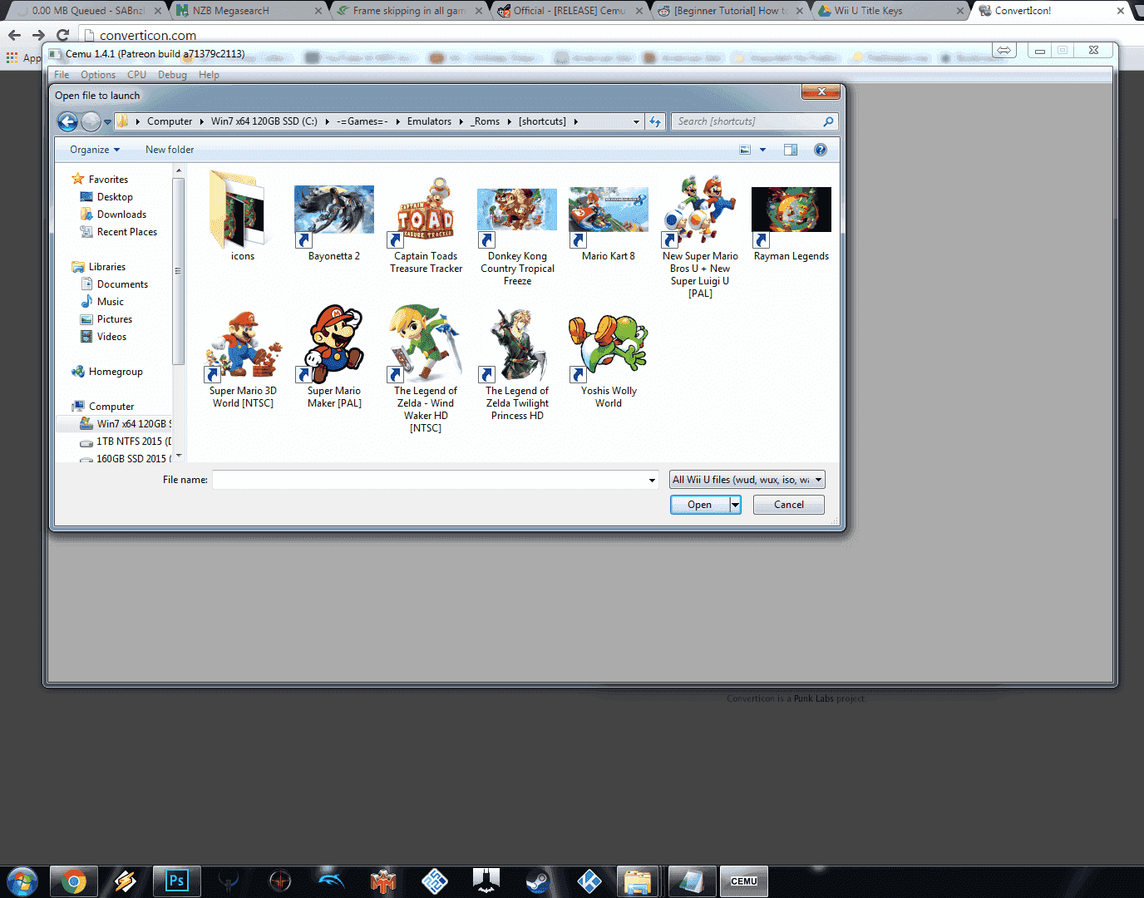Image resolution: width=1144 pixels, height=898 pixels.
Task: Open recent locations dropdown arrow
Action: pyautogui.click(x=107, y=122)
